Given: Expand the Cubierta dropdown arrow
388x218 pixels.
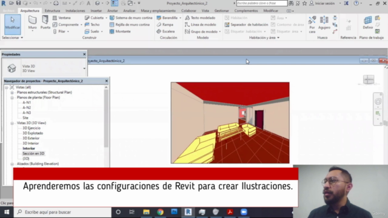Looking at the screenshot, I should [x=107, y=18].
